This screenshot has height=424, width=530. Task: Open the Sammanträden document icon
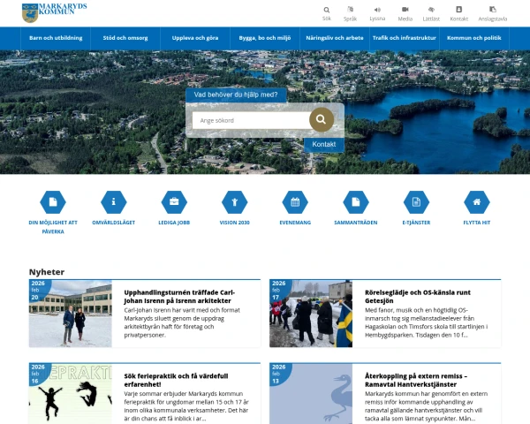tap(356, 202)
